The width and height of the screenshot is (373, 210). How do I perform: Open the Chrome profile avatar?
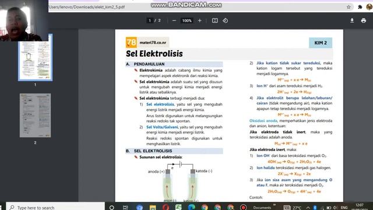click(370, 7)
